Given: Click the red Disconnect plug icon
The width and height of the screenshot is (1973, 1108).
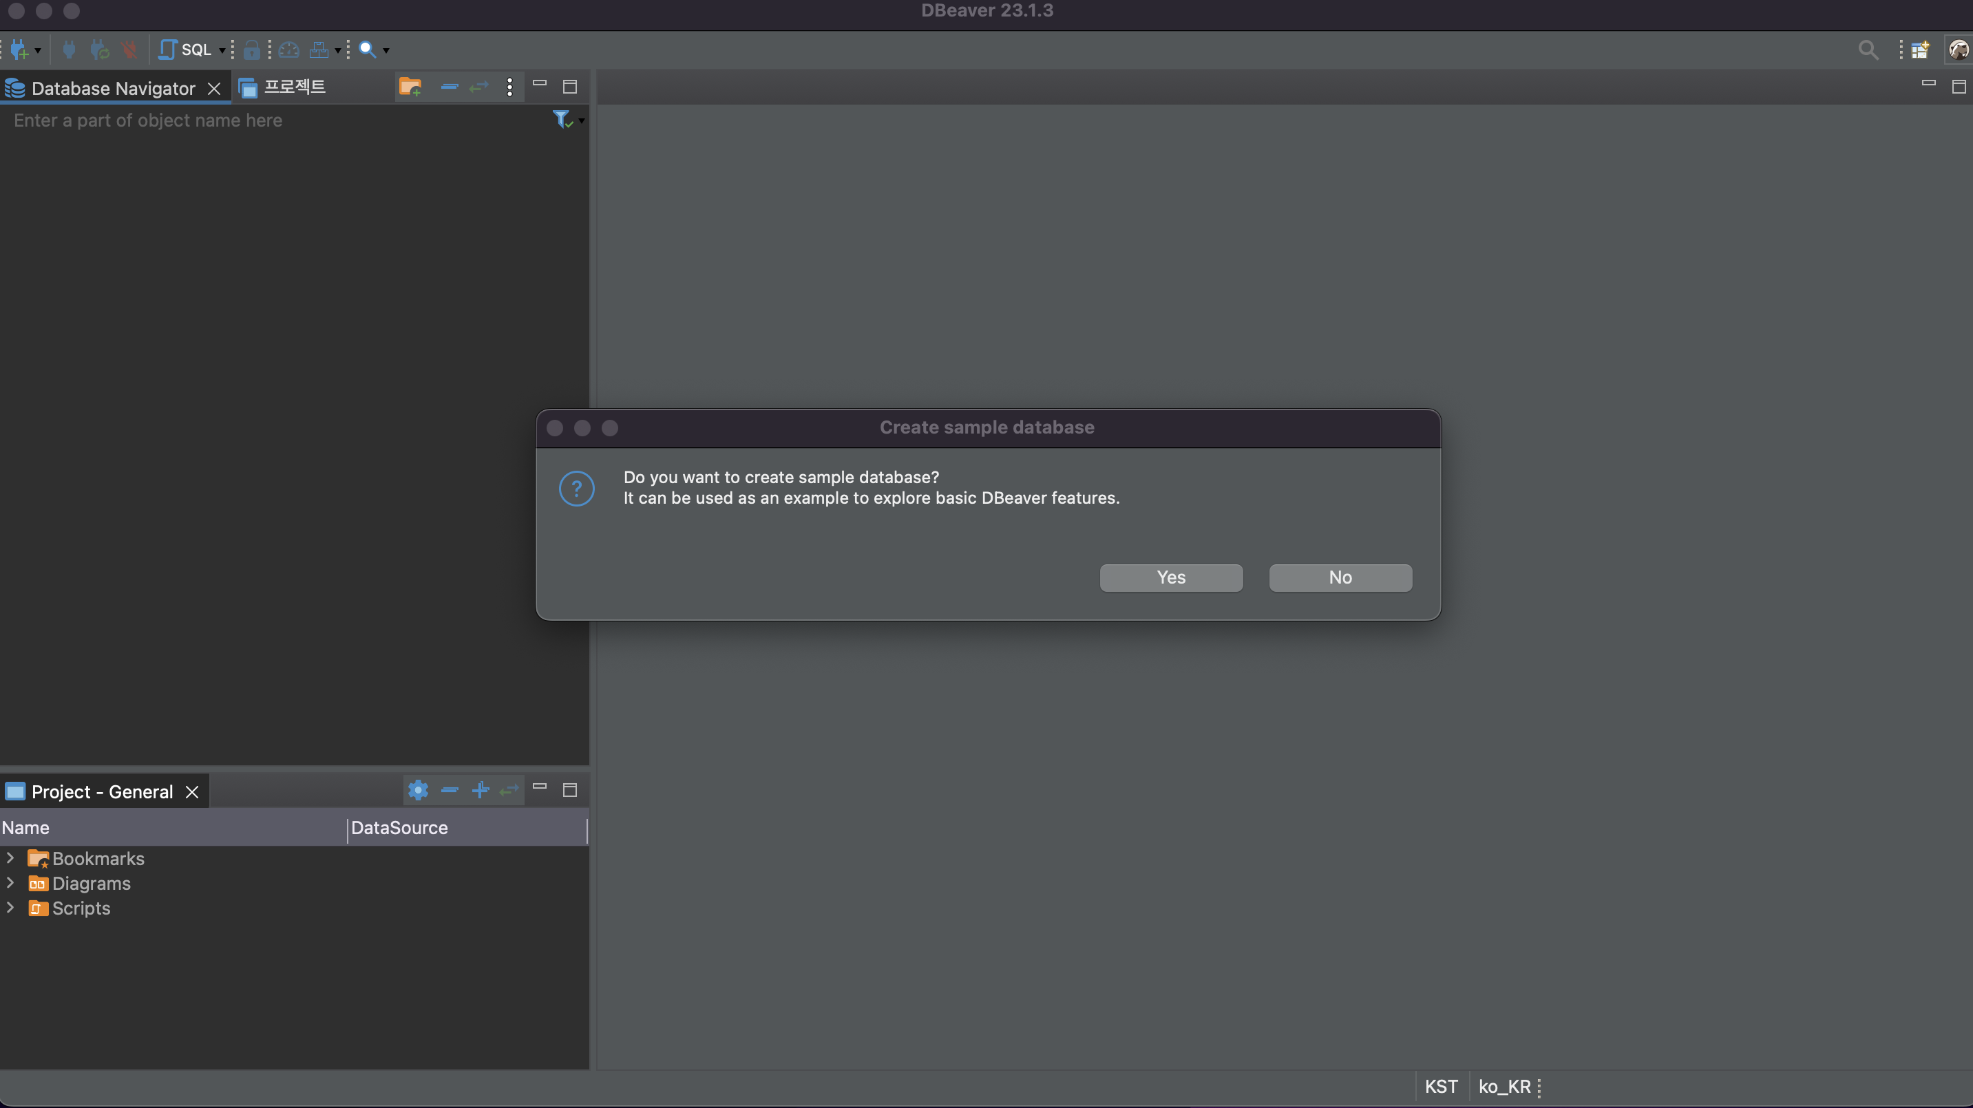Looking at the screenshot, I should click(129, 50).
